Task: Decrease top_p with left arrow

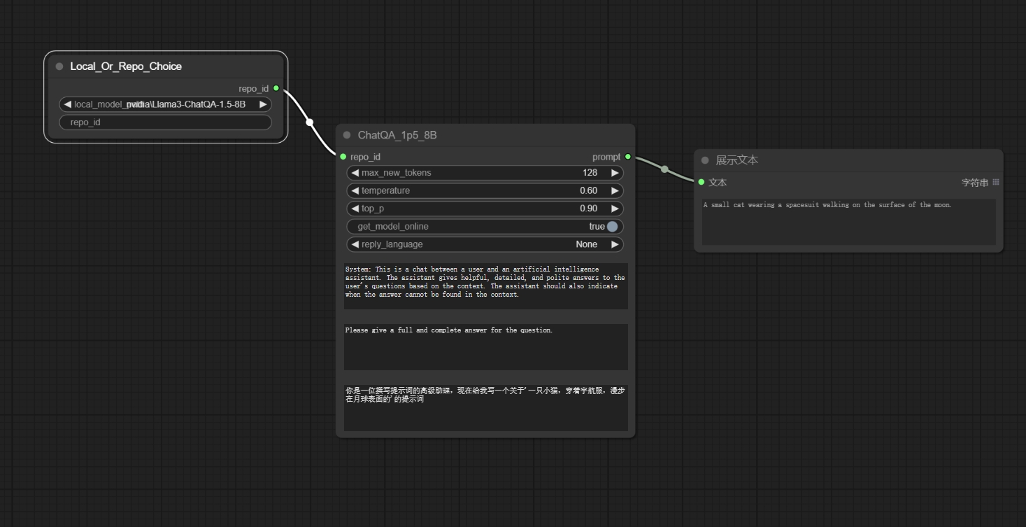Action: click(x=355, y=209)
